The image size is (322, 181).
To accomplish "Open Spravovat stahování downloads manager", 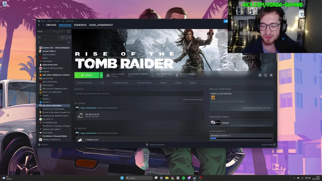I will (155, 145).
